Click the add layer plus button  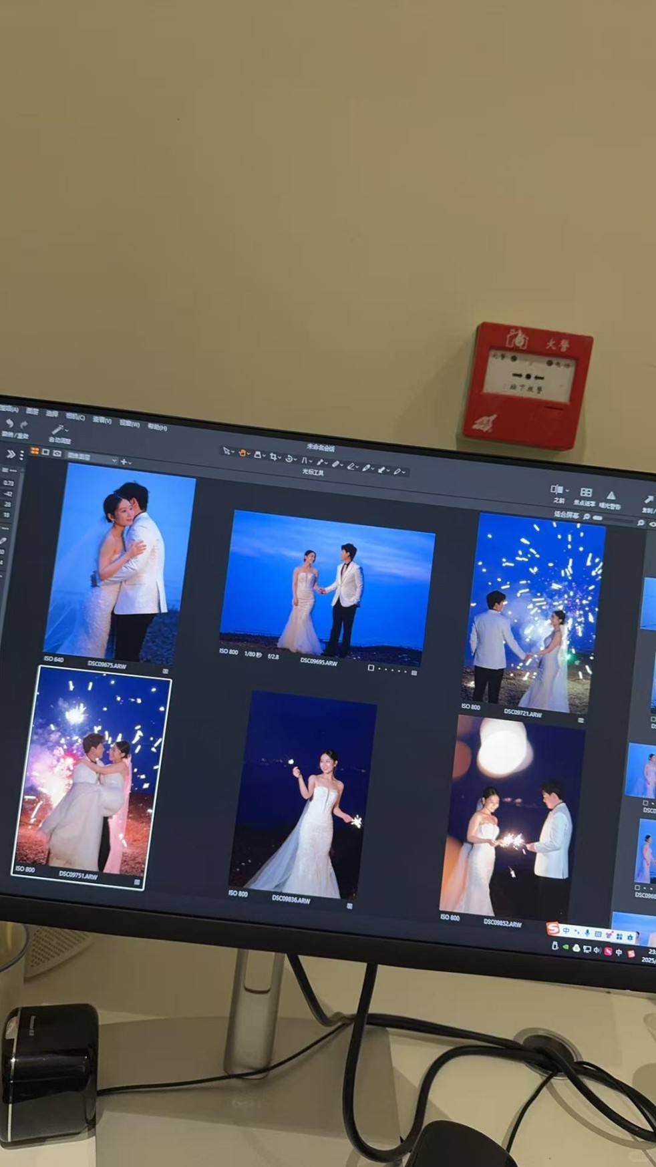tap(123, 462)
